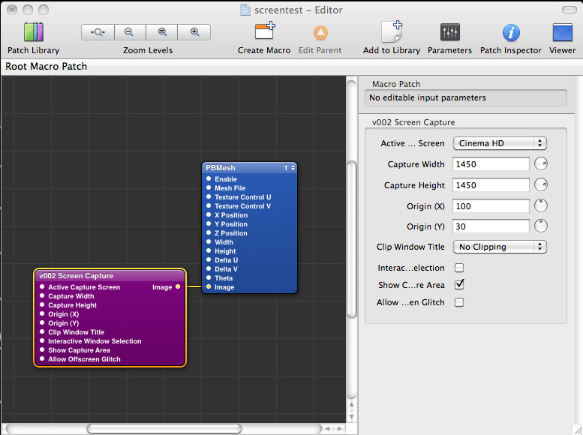Viewport: 583px width, 435px height.
Task: Click the Y Position input port
Action: coord(209,223)
